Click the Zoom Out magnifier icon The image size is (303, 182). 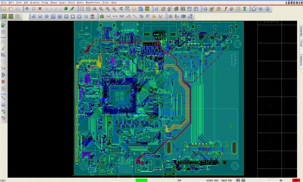(114, 9)
